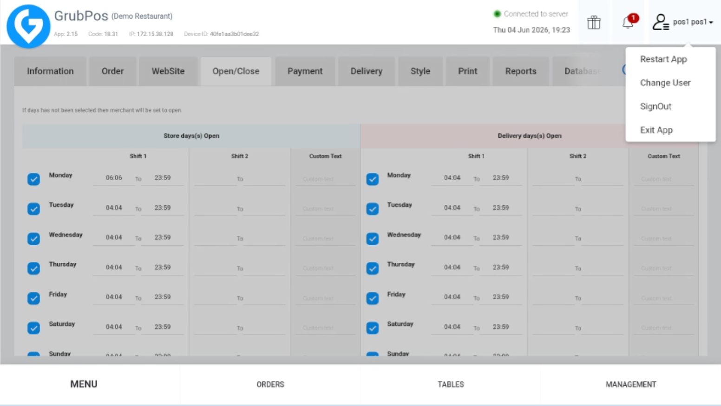
Task: Edit Store Monday Shift 1 start time 06:06
Action: (x=114, y=178)
